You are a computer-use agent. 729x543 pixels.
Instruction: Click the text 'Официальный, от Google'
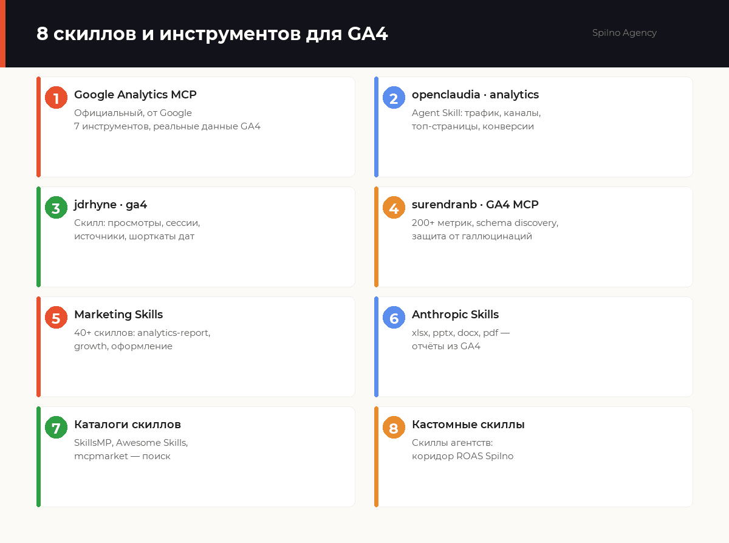pyautogui.click(x=133, y=113)
